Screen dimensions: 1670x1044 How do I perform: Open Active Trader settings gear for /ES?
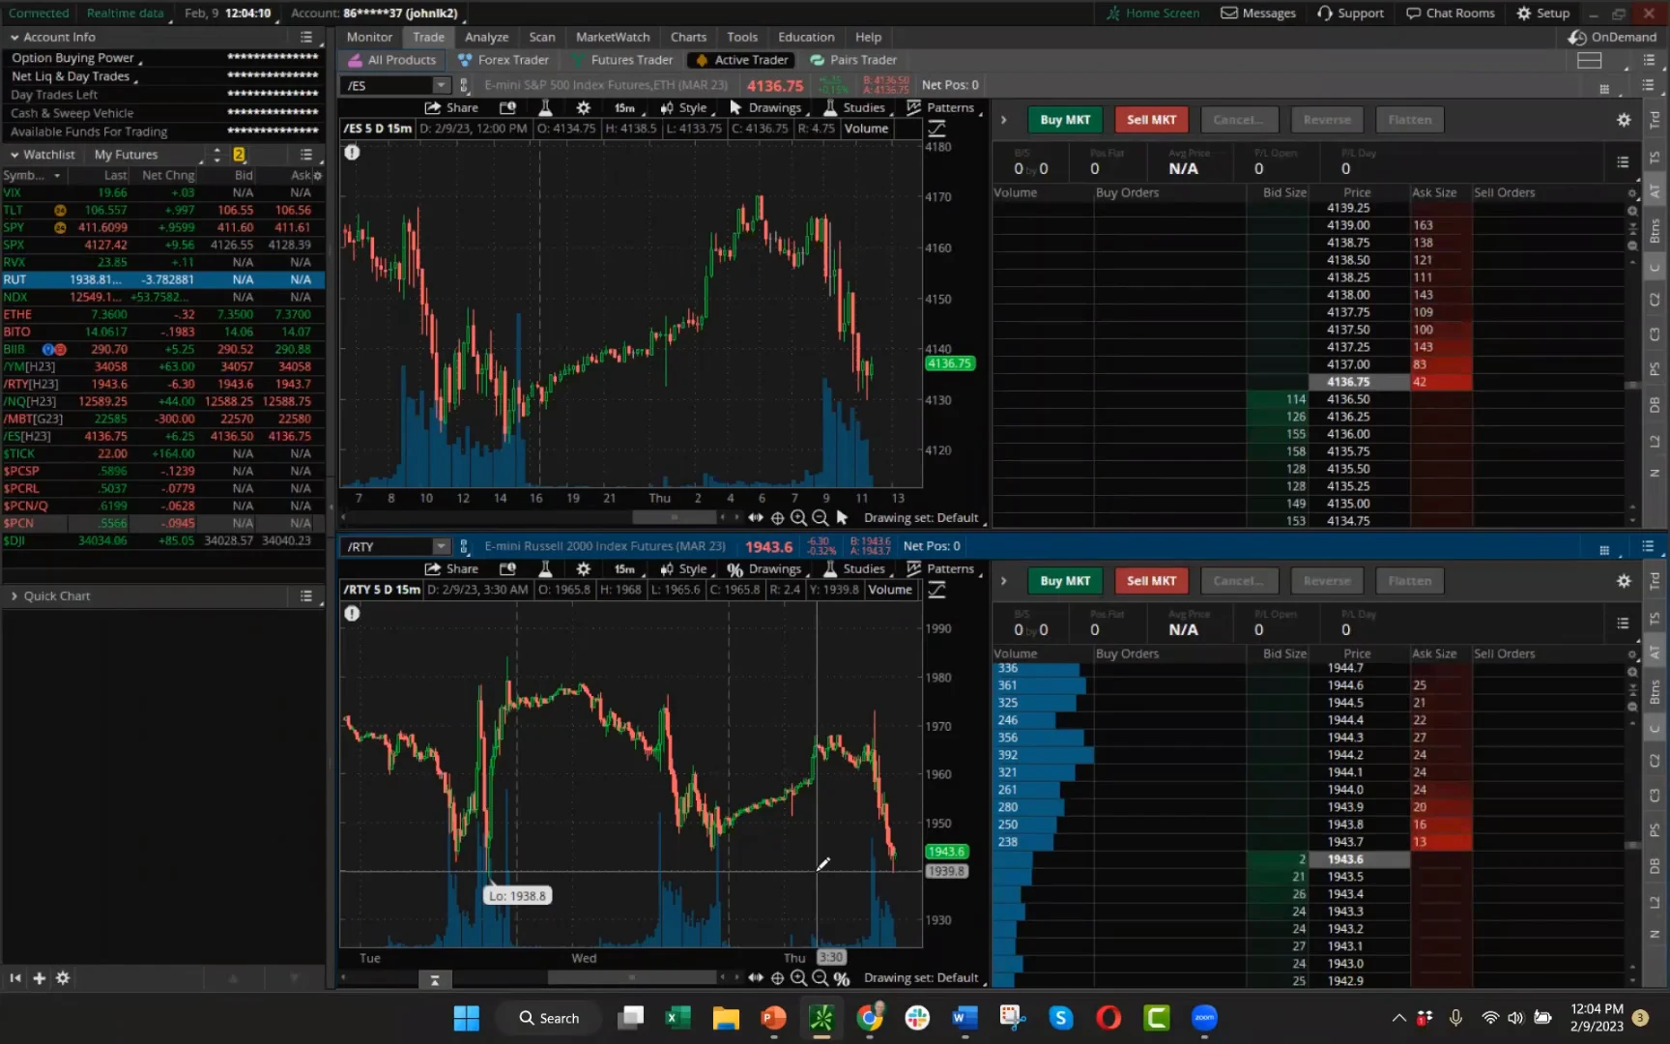pyautogui.click(x=1624, y=120)
